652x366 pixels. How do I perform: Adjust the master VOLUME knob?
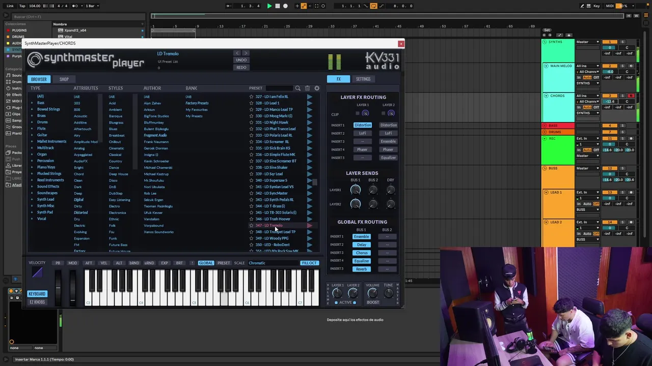372,293
